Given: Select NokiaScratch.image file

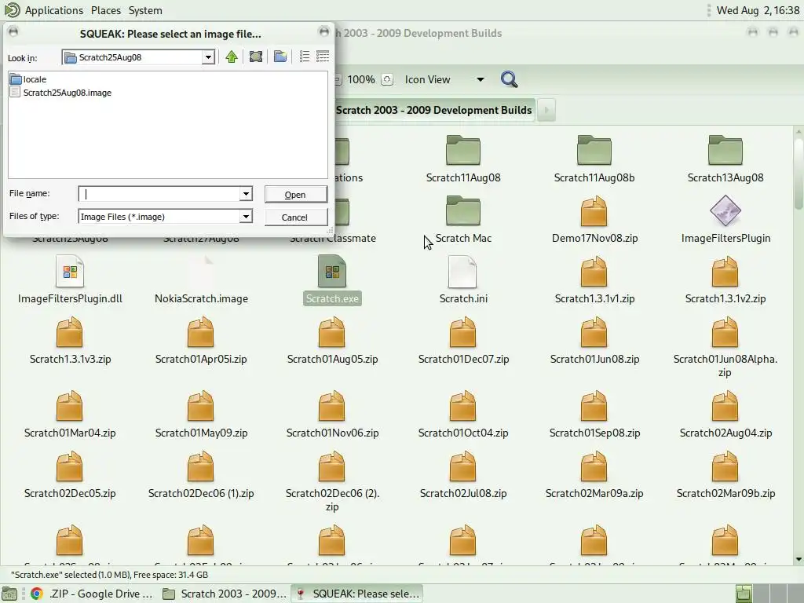Looking at the screenshot, I should pos(201,280).
